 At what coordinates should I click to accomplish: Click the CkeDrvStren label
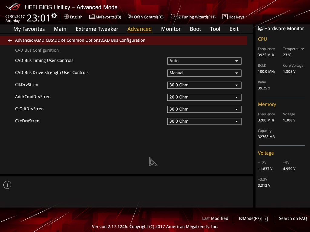click(x=27, y=121)
